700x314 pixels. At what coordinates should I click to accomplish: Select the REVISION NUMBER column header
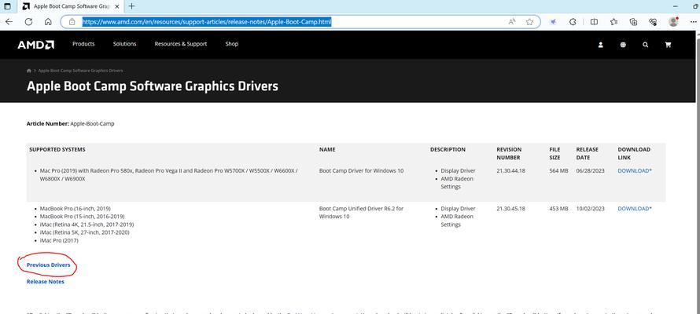pos(509,154)
